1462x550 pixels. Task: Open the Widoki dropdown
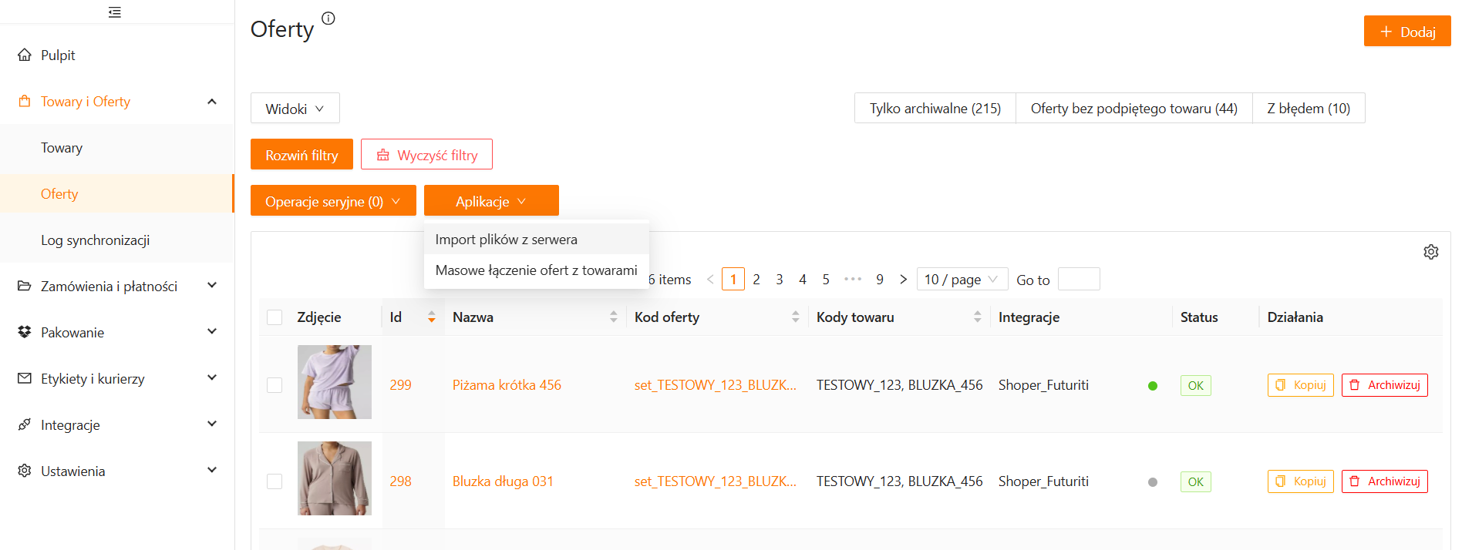coord(295,109)
